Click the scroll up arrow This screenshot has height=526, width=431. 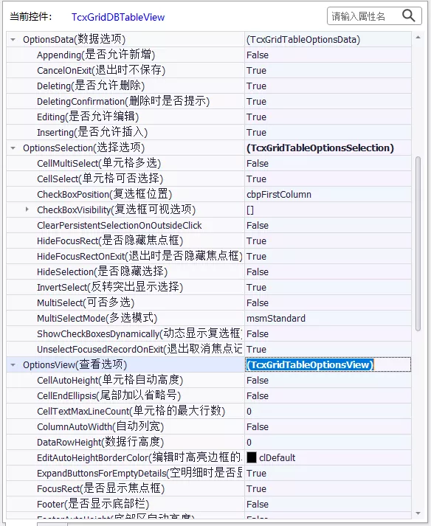point(418,38)
